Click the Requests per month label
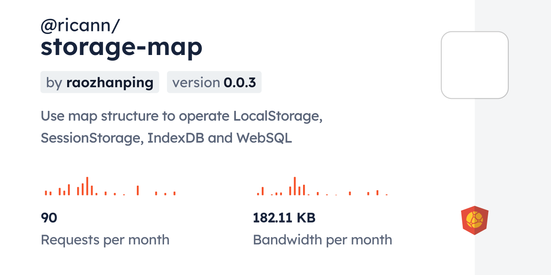551x275 pixels. [105, 240]
